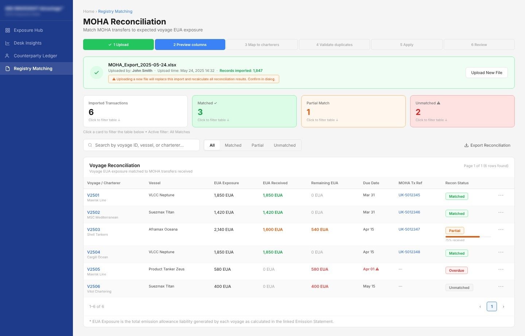Click the overdue warning icon beside Apr 01

click(x=377, y=269)
